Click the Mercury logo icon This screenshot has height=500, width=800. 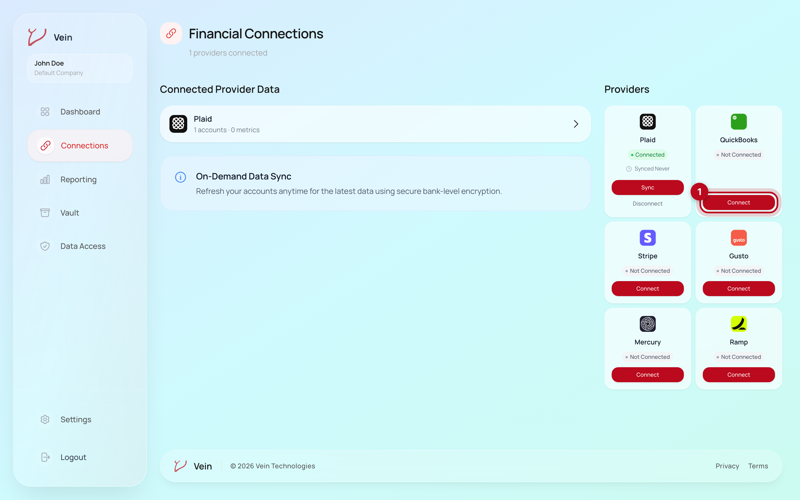click(647, 324)
